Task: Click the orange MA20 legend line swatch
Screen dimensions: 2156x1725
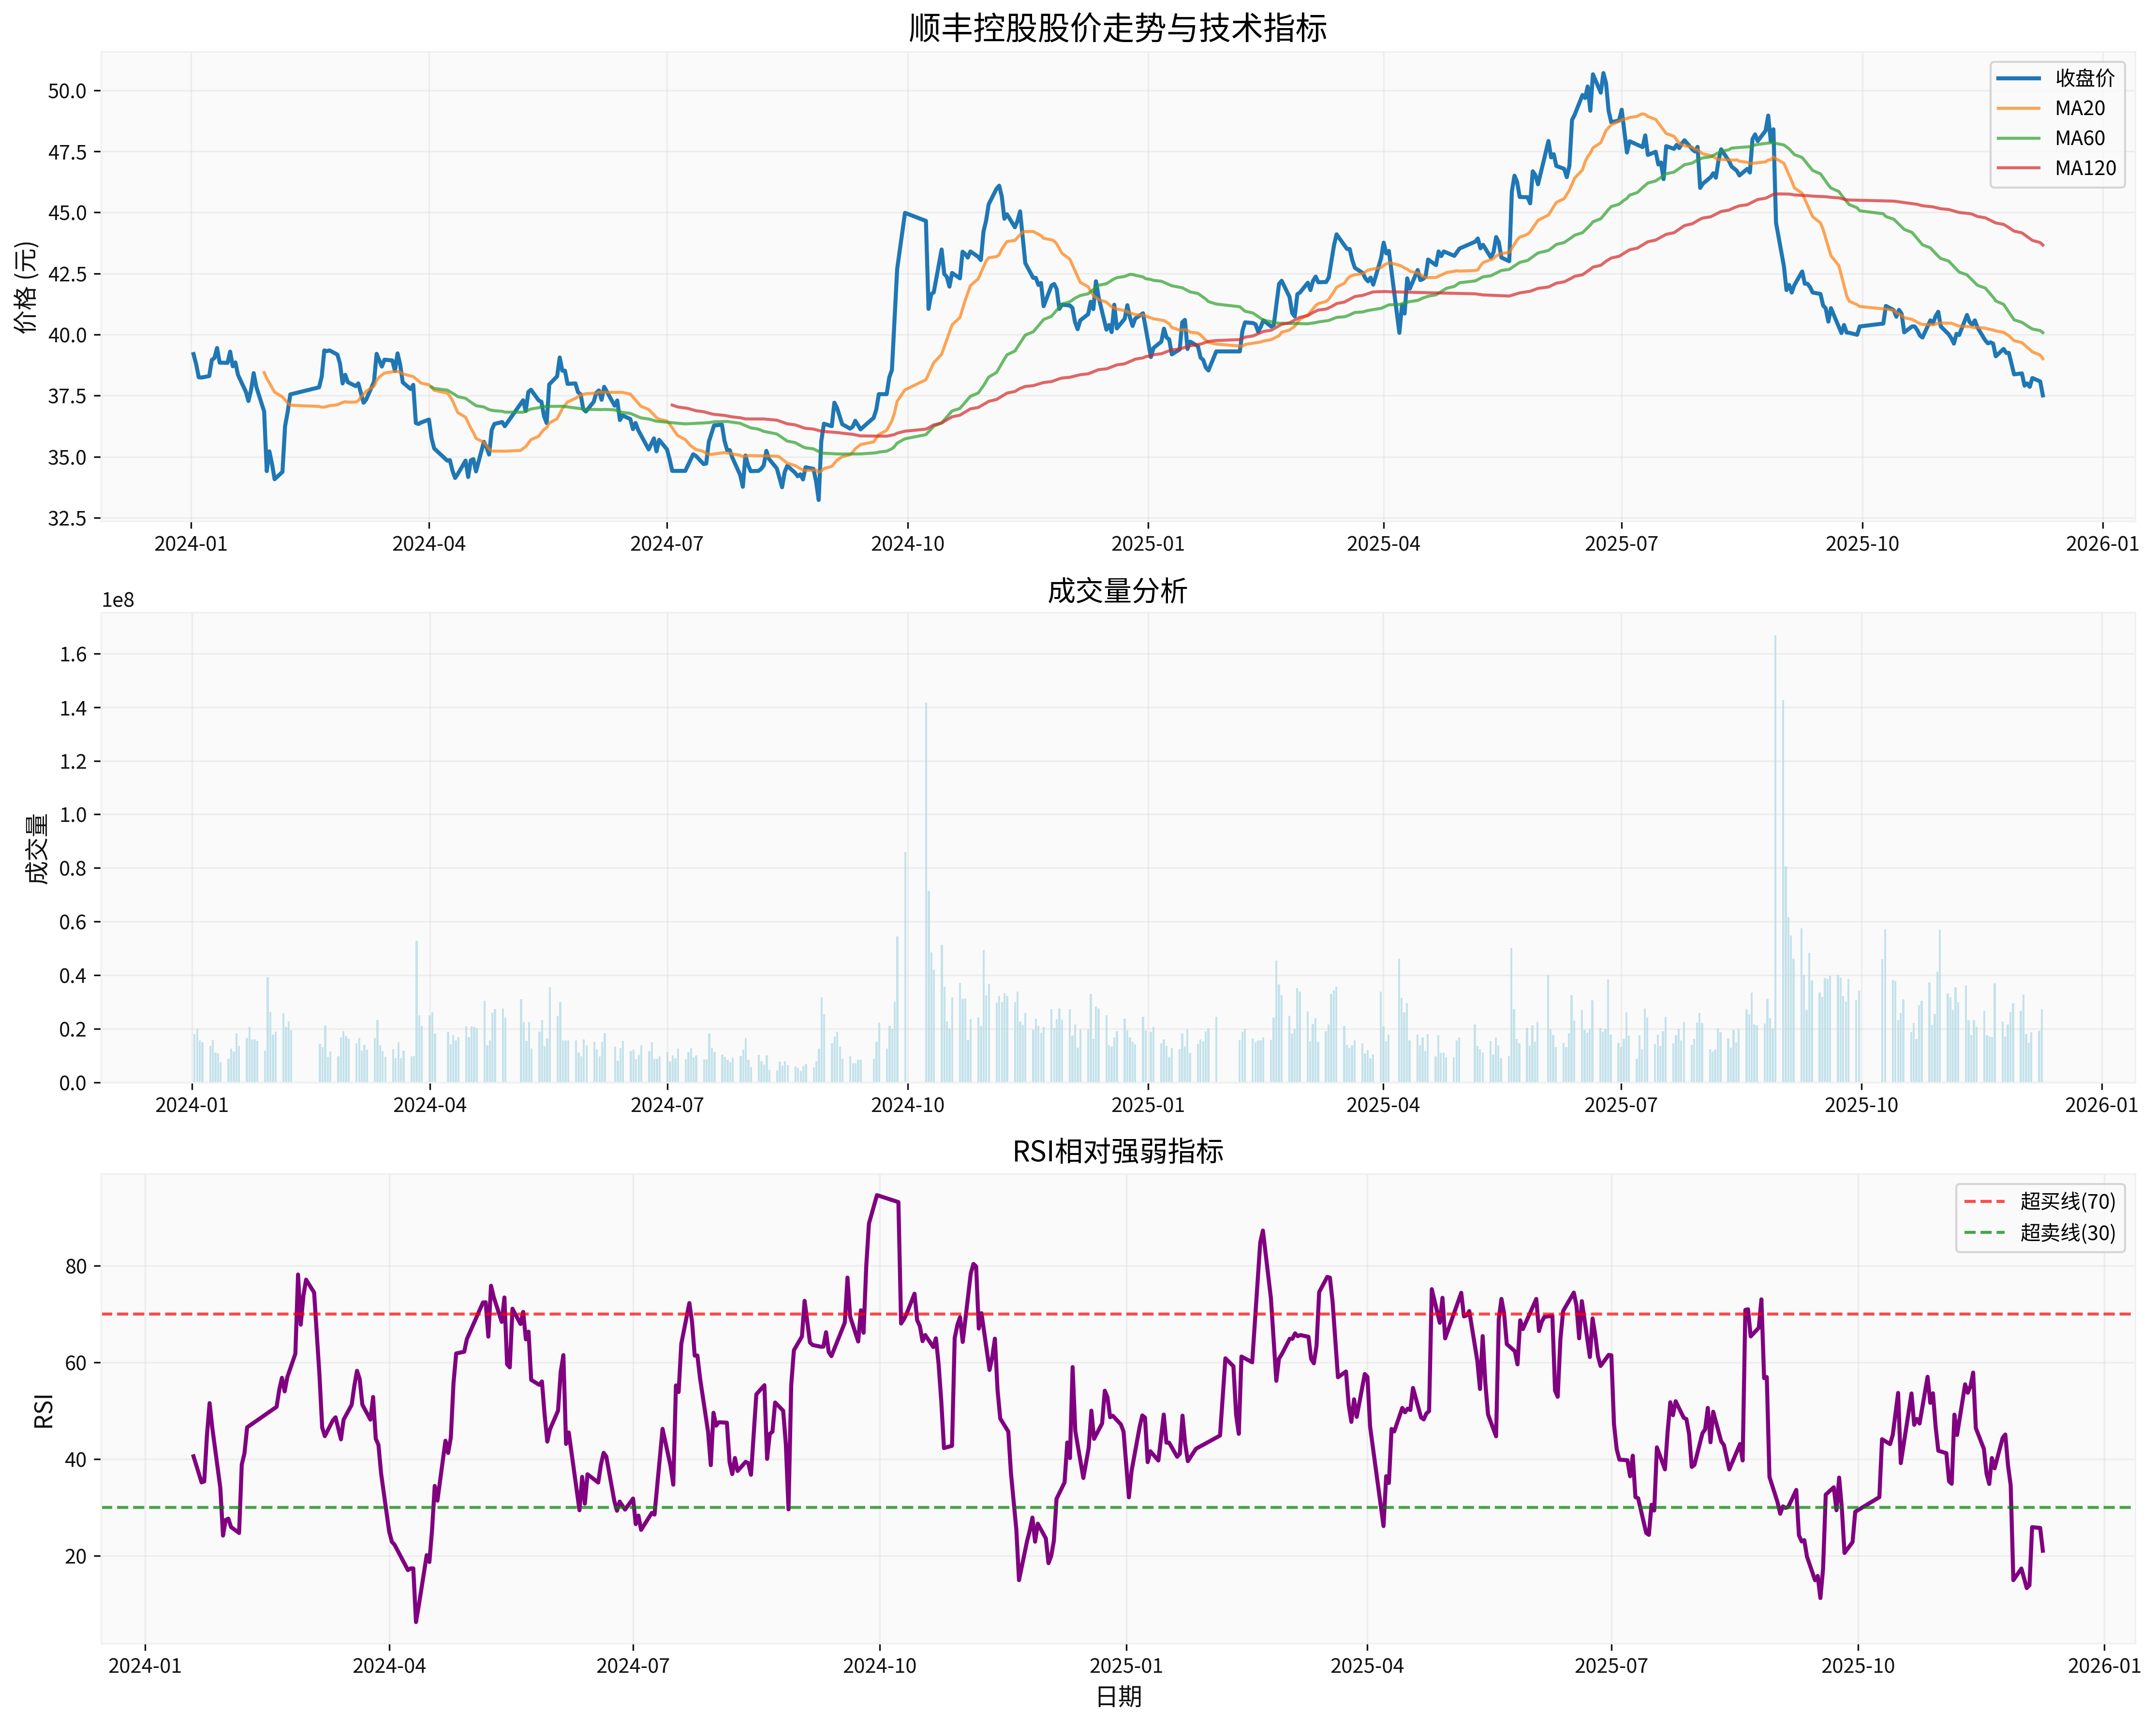Action: click(x=2018, y=108)
